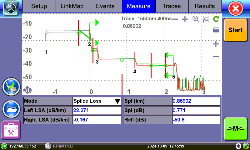Click horizontal zoom in plus icon
Viewport: 250px width, 150px height.
(185, 19)
